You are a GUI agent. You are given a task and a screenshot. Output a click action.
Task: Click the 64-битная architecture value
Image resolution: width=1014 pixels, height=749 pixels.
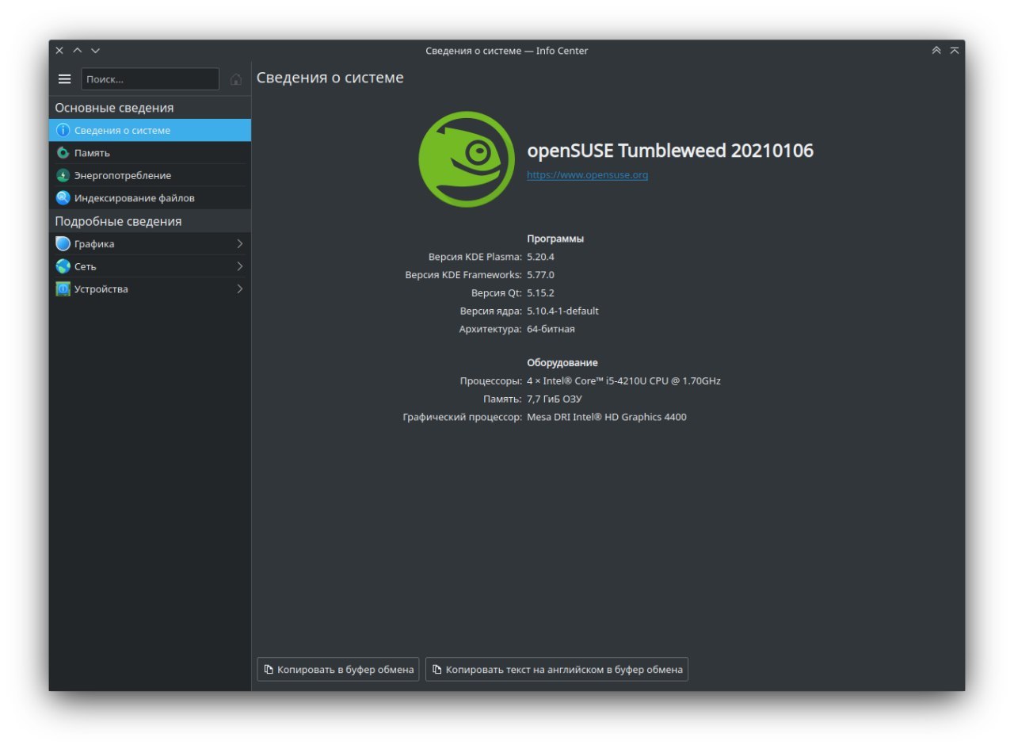[551, 329]
